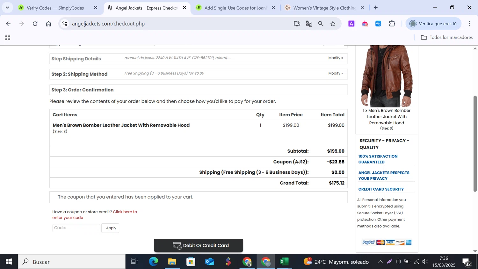Screen dimensions: 478x269
Task: Click the PayPal payment logo
Action: pos(368,243)
